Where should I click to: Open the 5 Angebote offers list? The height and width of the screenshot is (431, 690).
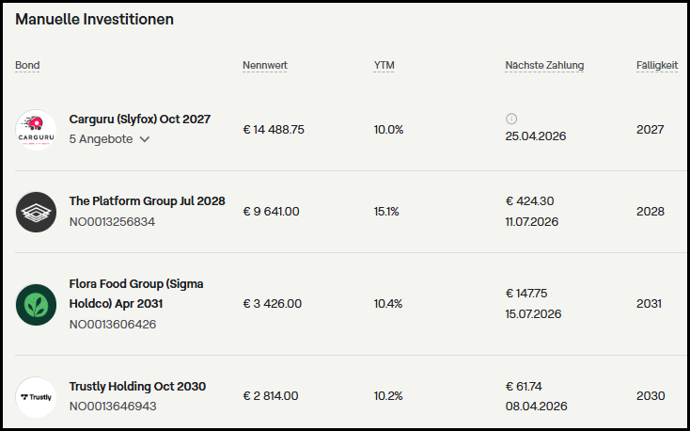point(101,139)
